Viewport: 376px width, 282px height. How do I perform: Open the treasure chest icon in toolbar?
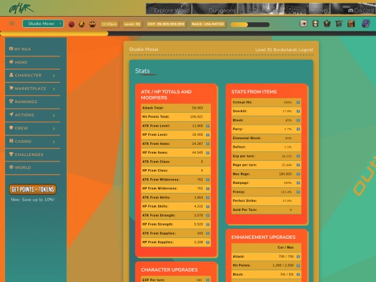coord(351,24)
